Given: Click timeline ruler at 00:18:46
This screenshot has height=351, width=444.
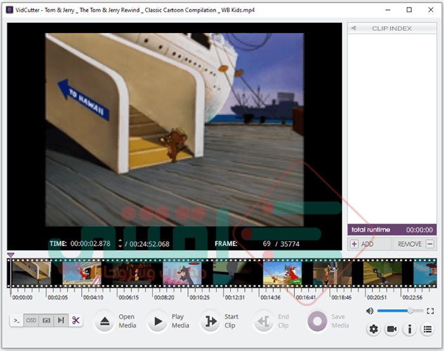Looking at the screenshot, I should [x=341, y=298].
